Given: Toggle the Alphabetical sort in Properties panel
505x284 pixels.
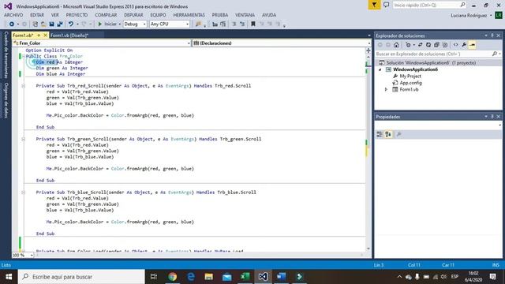Looking at the screenshot, I should point(388,134).
